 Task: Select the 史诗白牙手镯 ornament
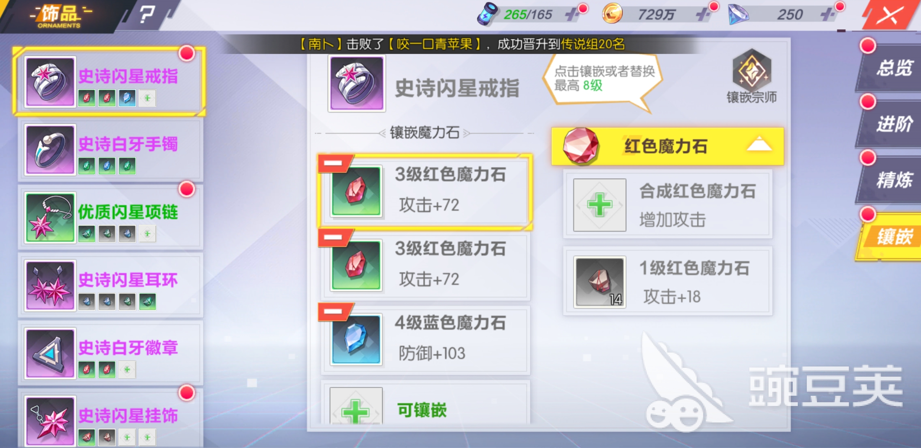pyautogui.click(x=111, y=150)
